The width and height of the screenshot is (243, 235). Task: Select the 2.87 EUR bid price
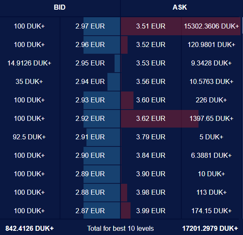pos(90,211)
